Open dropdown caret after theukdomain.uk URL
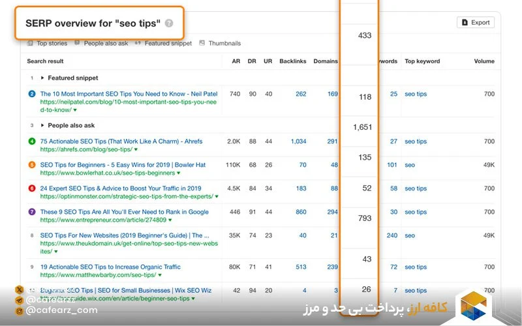The height and width of the screenshot is (326, 522). pos(56,252)
